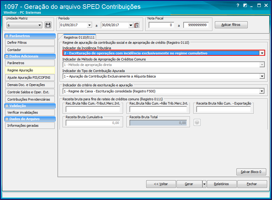Open Indicador do Tipo de Contribuição Apurada dropdown

262,76
